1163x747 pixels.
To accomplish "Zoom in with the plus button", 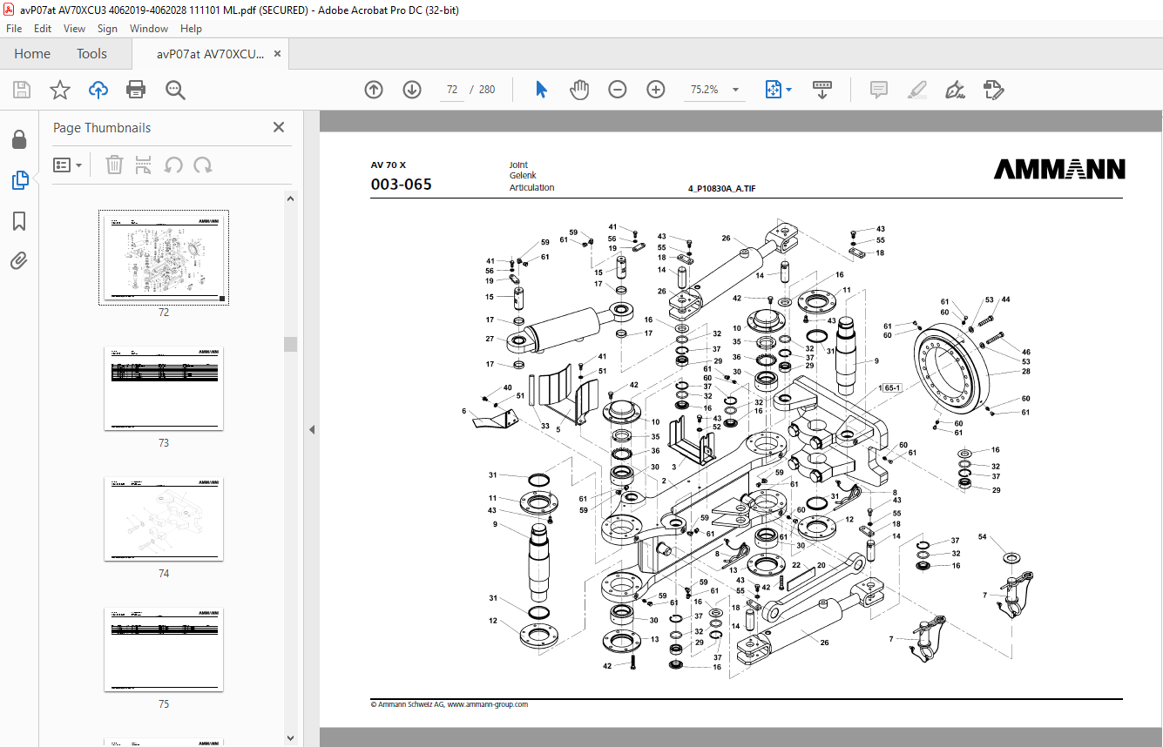I will 656,90.
